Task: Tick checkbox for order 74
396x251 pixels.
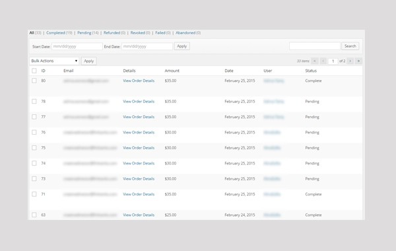Action: [x=34, y=163]
